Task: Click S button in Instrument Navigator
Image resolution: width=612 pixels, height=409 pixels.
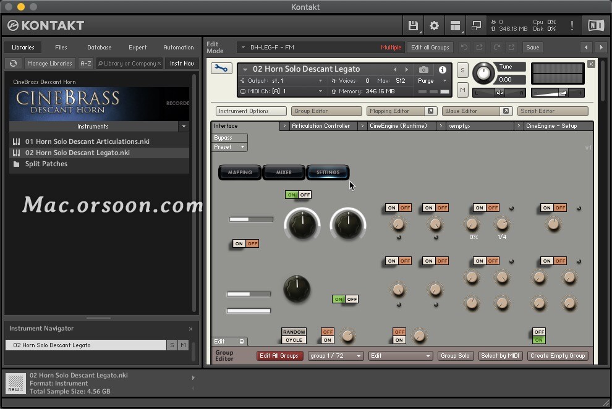Action: (172, 345)
